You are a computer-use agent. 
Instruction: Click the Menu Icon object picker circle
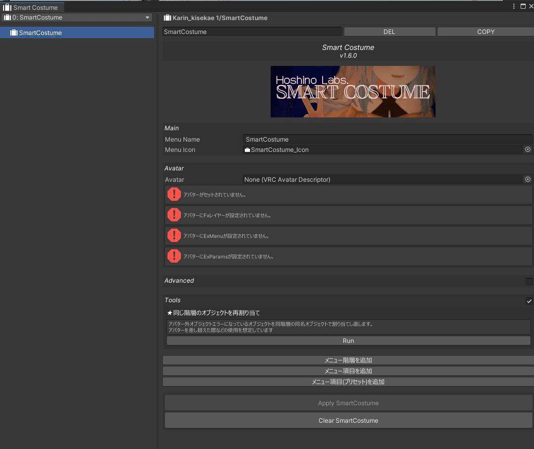[x=527, y=149]
